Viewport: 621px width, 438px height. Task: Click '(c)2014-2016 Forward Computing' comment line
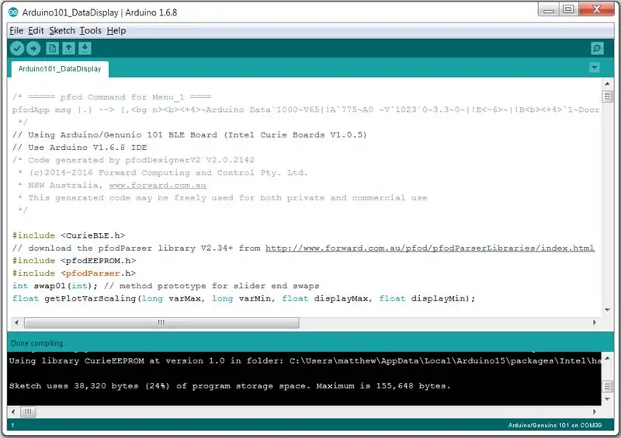click(x=163, y=173)
